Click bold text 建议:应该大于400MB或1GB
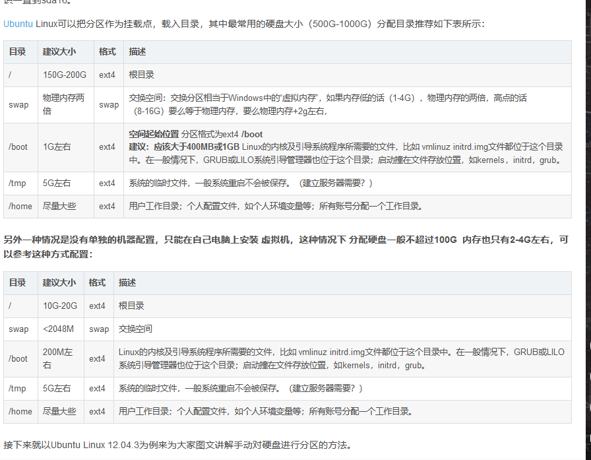 [184, 147]
